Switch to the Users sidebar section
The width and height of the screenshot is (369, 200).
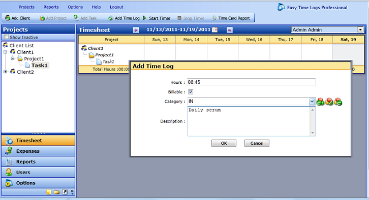click(38, 172)
